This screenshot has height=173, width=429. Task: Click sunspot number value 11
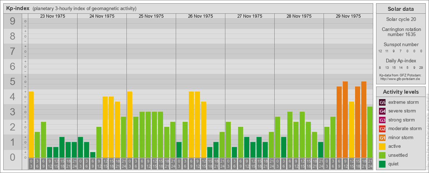click(x=387, y=51)
